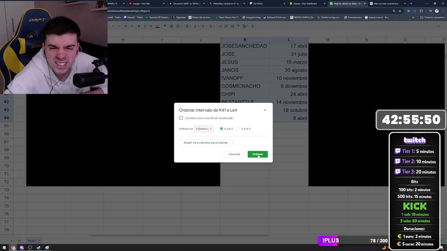447x251 pixels.
Task: Add a new sheet with plus icon
Action: tap(11, 241)
